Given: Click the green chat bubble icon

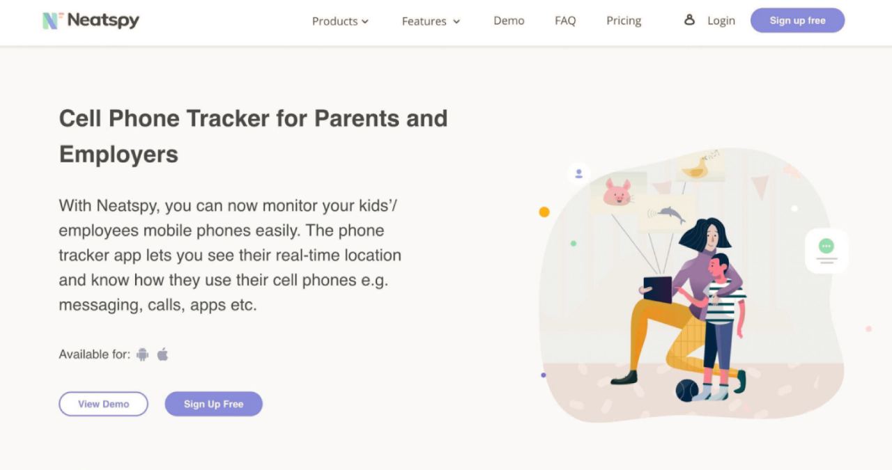Looking at the screenshot, I should (826, 246).
